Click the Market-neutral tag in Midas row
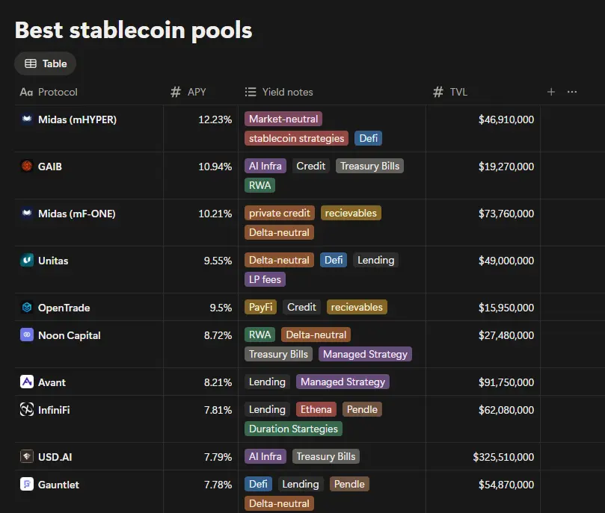The image size is (605, 513). 283,119
